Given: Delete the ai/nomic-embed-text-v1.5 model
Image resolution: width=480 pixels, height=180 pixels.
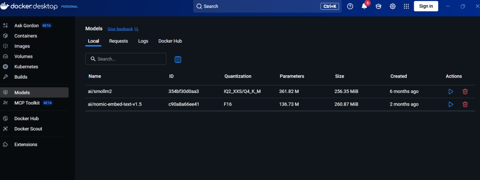Looking at the screenshot, I should click(465, 104).
